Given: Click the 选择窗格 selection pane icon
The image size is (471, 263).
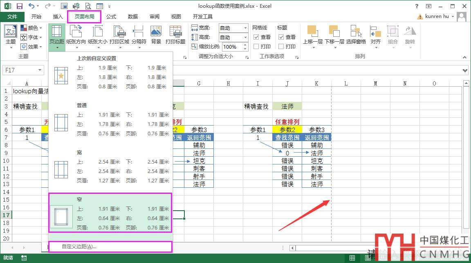Looking at the screenshot, I should coord(356,33).
